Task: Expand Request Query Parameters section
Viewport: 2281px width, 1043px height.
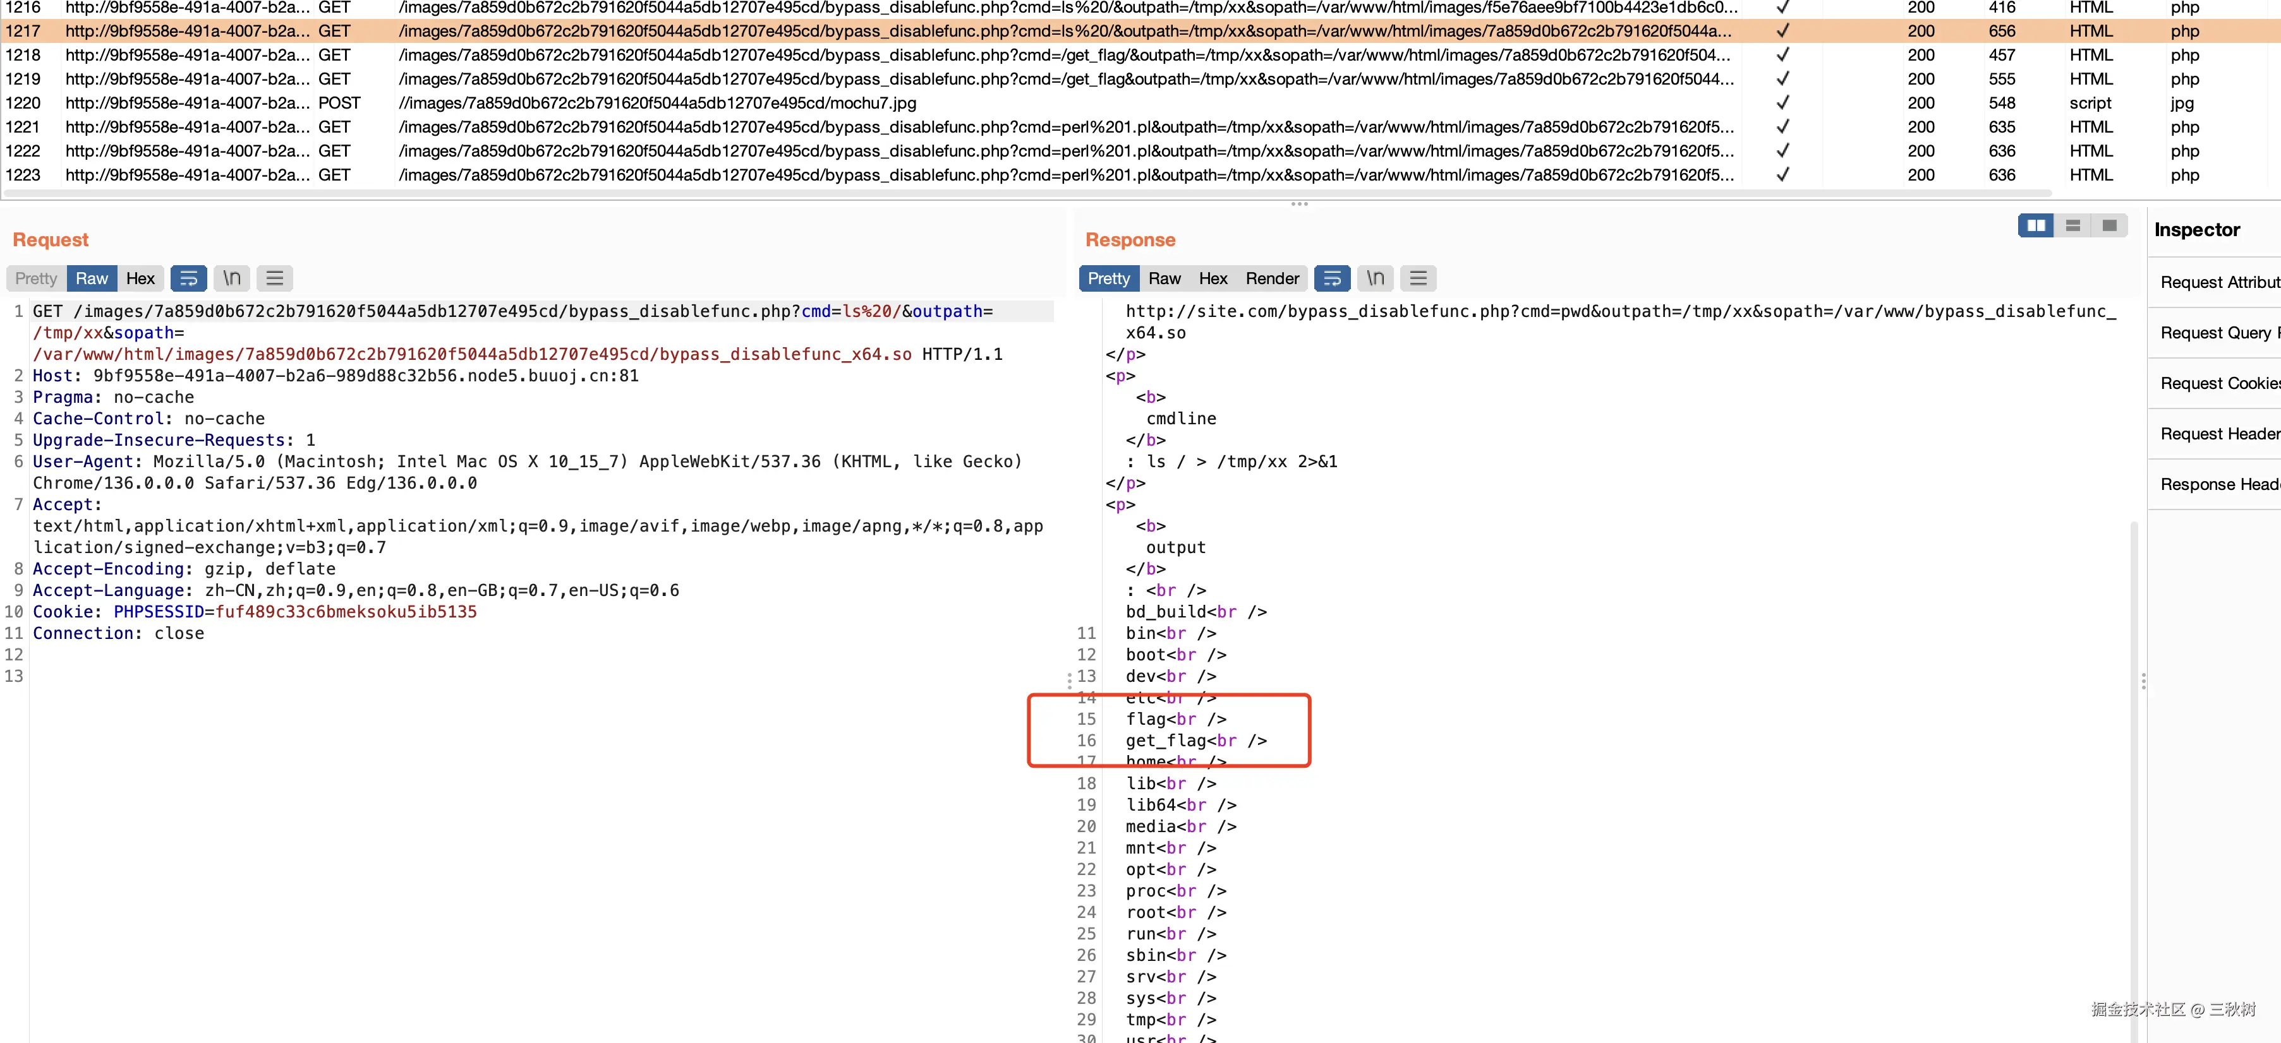Action: coord(2218,333)
